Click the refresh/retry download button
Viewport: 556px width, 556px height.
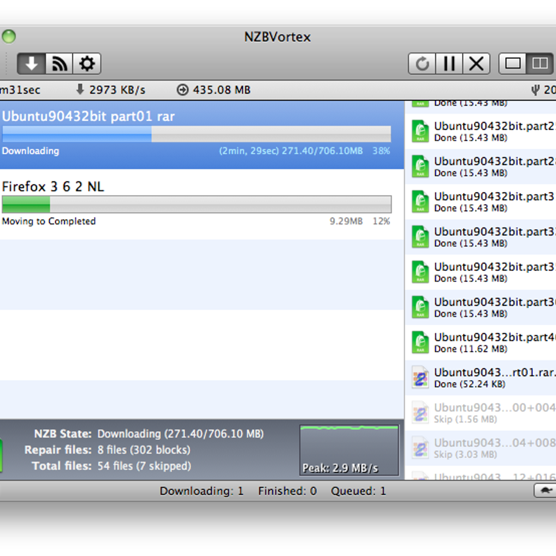point(422,63)
